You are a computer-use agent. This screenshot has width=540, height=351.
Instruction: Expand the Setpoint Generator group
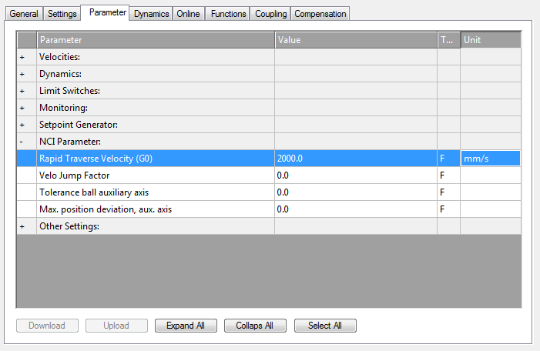[22, 125]
